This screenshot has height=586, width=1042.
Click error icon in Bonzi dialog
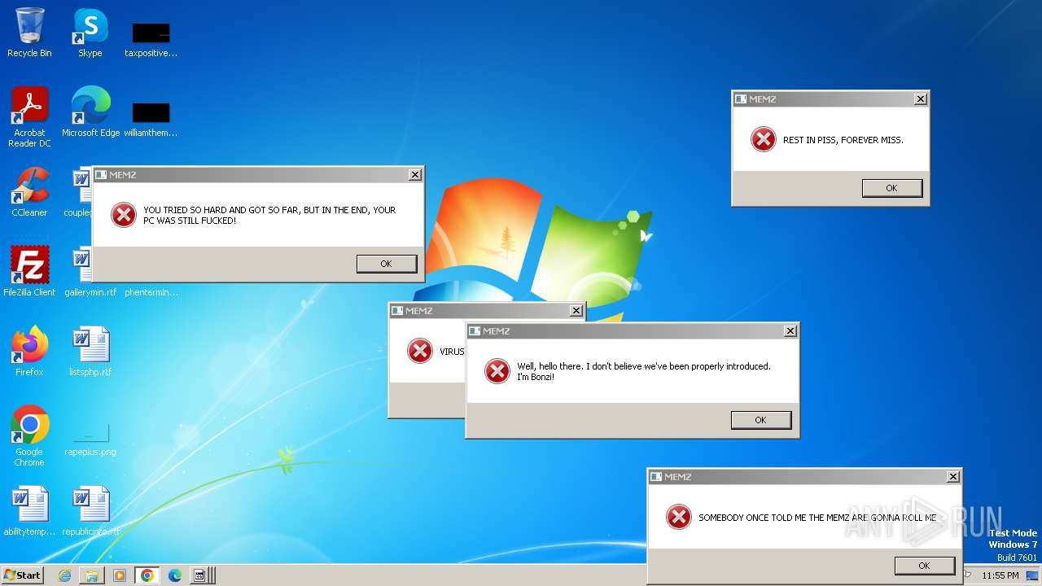(497, 371)
